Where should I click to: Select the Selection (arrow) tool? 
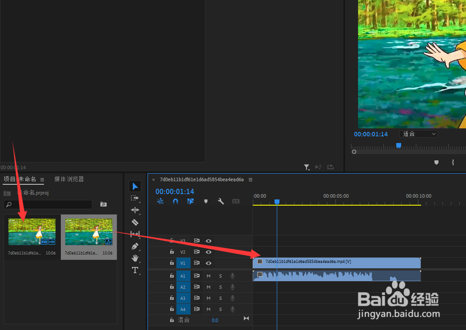click(x=135, y=186)
